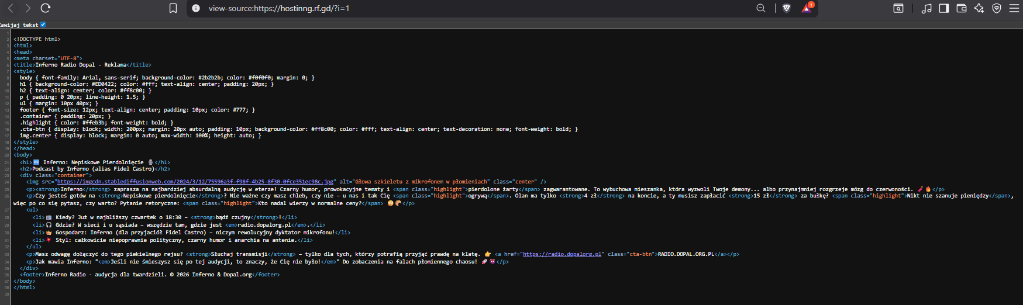Screen dimensions: 1023x305
Task: Open the Brave Wallet icon
Action: pos(961,8)
